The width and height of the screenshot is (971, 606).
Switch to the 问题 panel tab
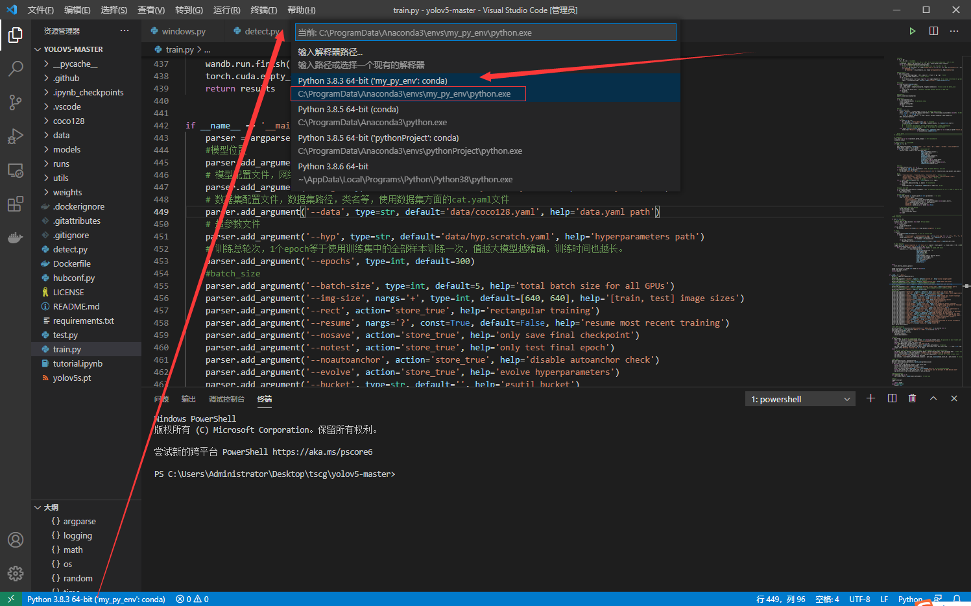click(x=162, y=399)
